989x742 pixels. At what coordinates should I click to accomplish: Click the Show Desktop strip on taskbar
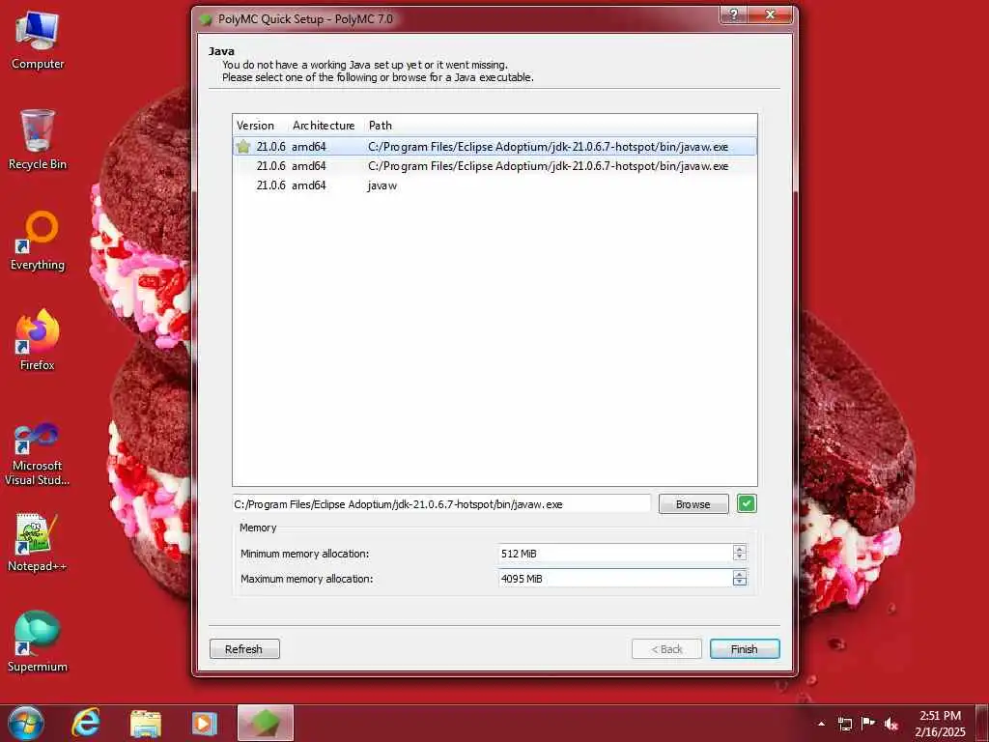(x=982, y=723)
